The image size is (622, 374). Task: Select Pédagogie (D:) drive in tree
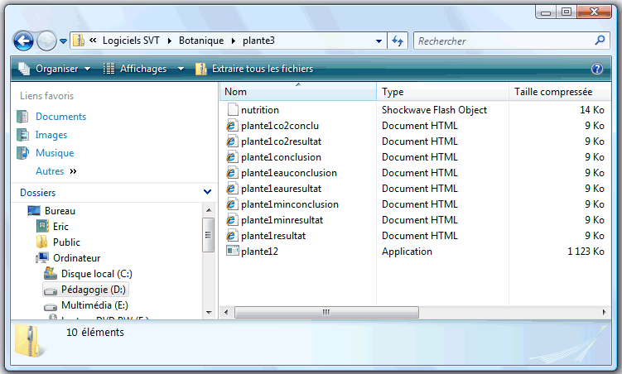[x=94, y=290]
